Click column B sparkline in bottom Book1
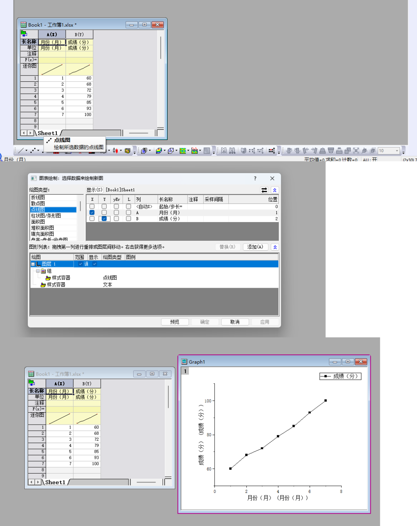The height and width of the screenshot is (526, 417). [87, 419]
